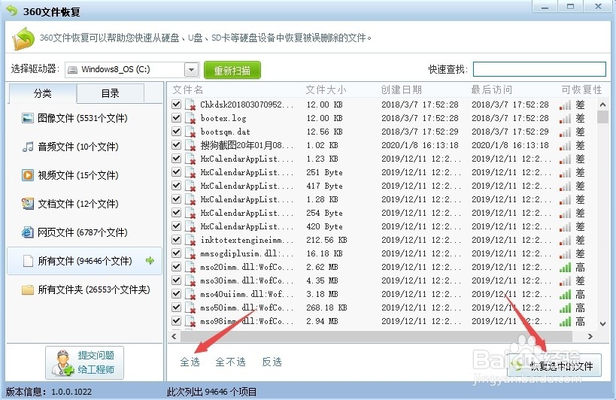Screen dimensions: 616x400
Task: Click the 重新扫描 rescan button
Action: [x=232, y=70]
